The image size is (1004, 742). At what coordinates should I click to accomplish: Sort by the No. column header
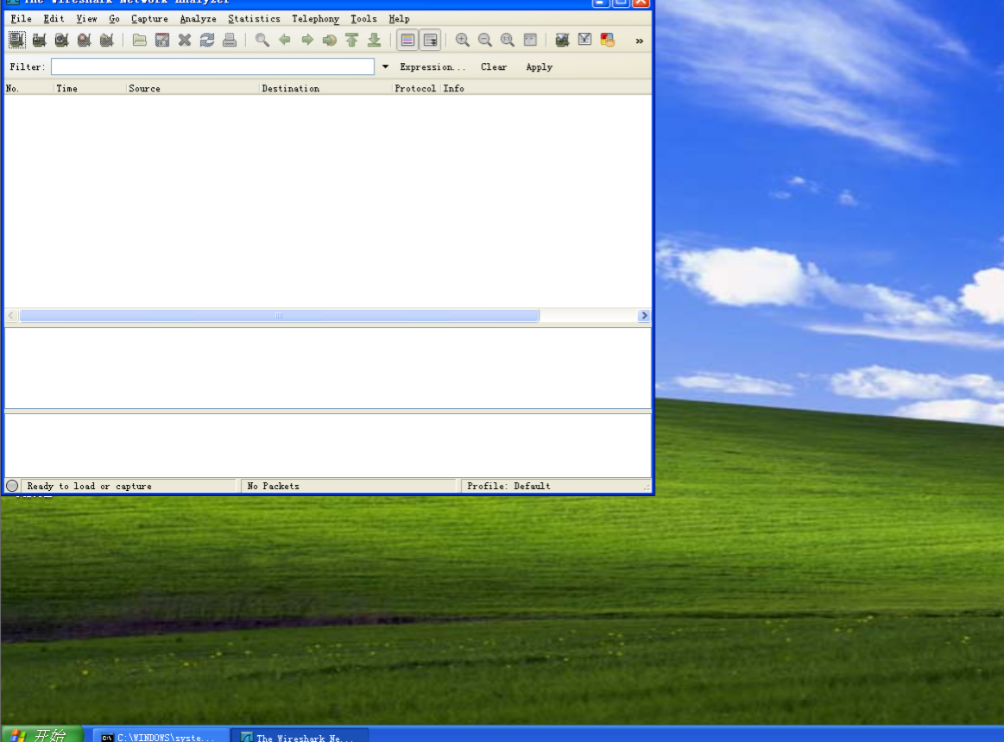coord(28,88)
